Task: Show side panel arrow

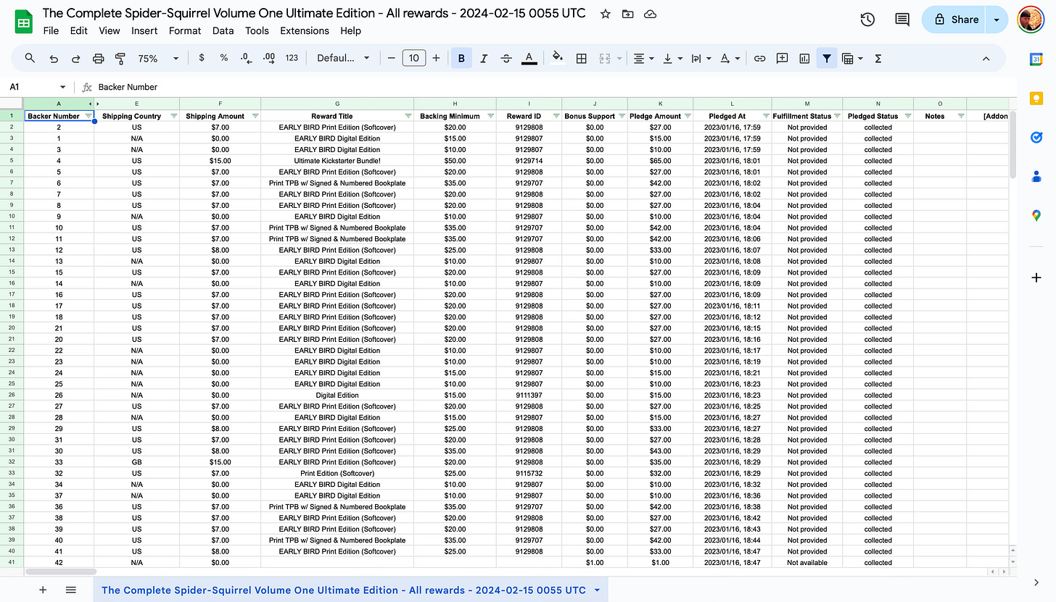Action: [x=1036, y=582]
